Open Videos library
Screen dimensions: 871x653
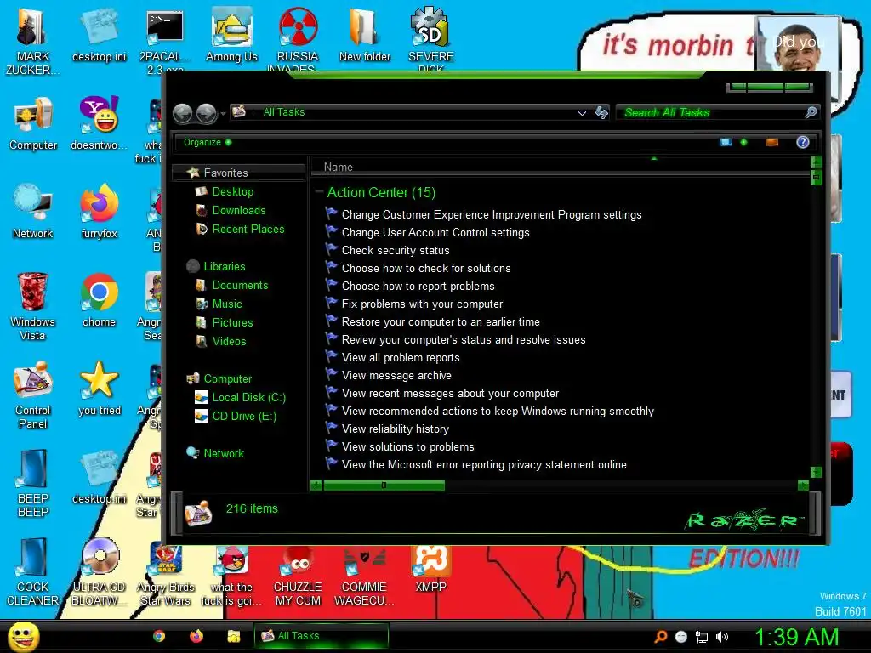tap(228, 342)
